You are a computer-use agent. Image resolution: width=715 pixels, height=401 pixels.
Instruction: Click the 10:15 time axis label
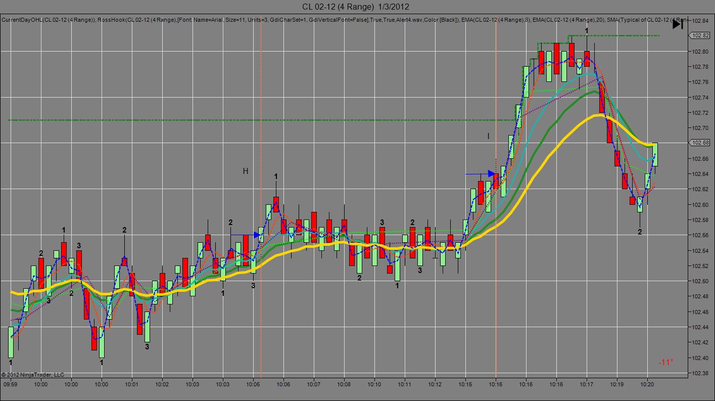point(465,384)
